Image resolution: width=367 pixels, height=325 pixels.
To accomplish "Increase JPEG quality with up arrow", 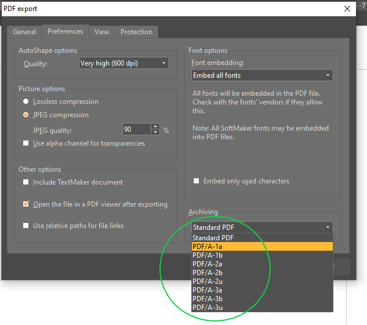I will (x=155, y=127).
